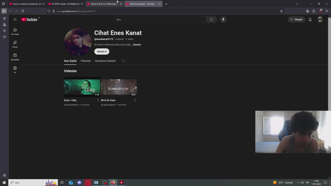This screenshot has height=186, width=331.
Task: Open a new browser tab
Action: tap(166, 4)
